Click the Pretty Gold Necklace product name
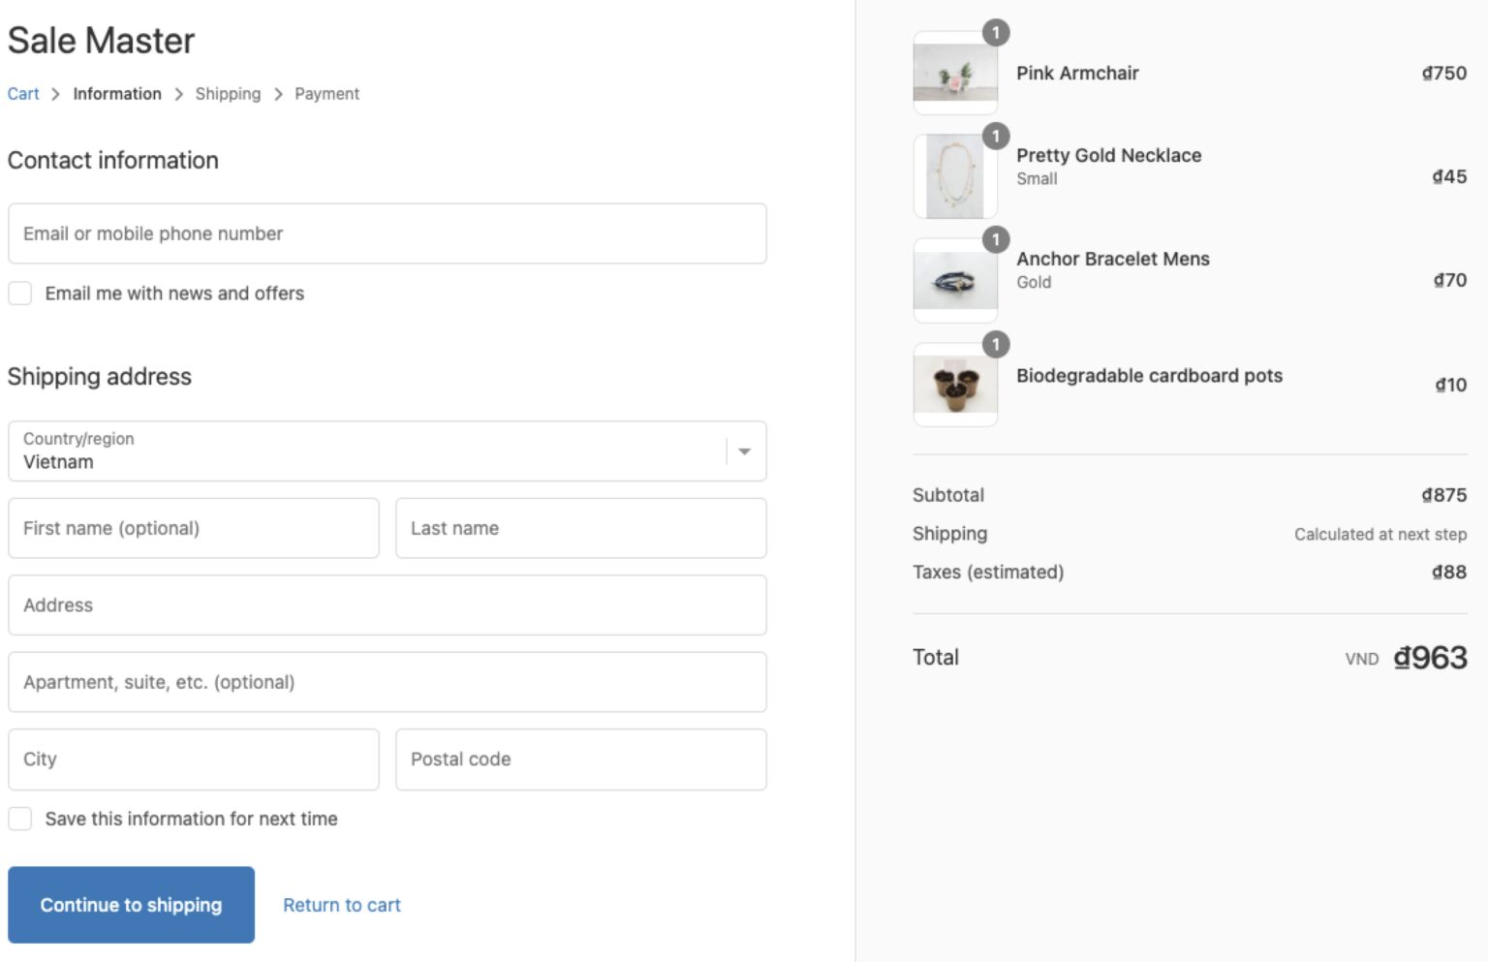Image resolution: width=1488 pixels, height=962 pixels. click(x=1108, y=155)
